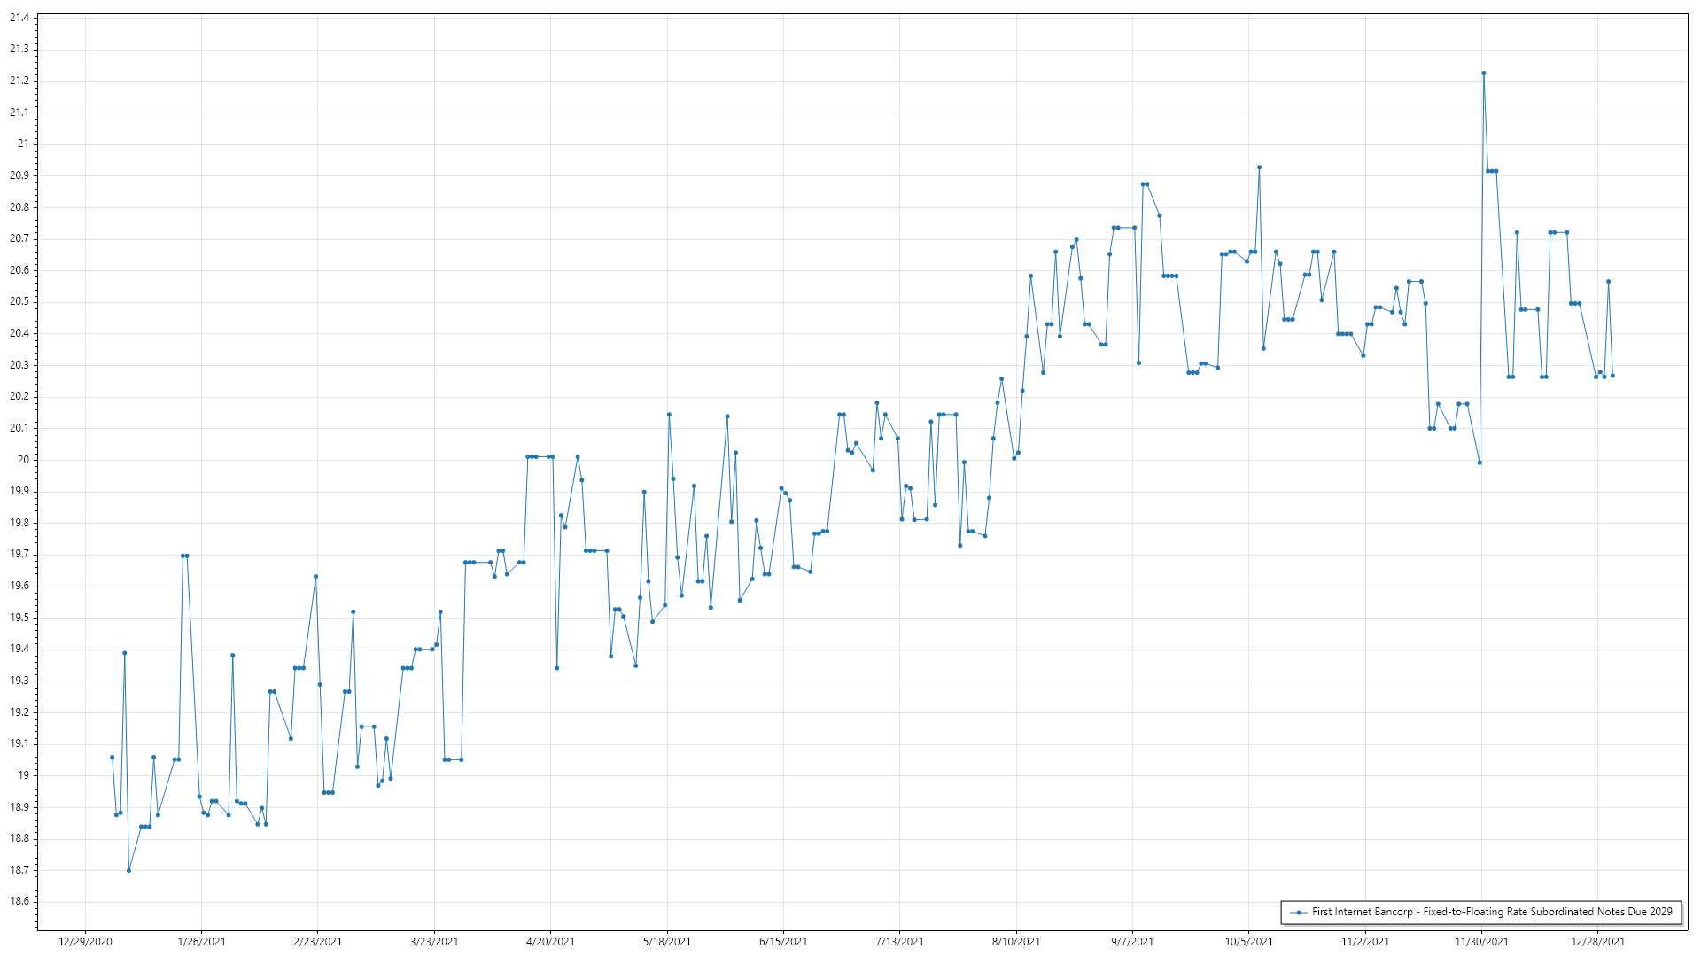Click the 18.6 y-axis label
Screen dimensions: 1701x957
click(19, 901)
